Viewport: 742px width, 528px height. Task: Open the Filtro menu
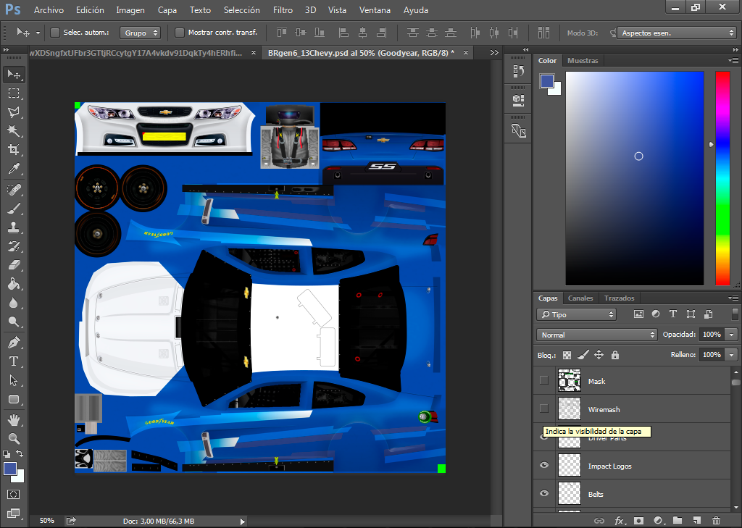[283, 10]
